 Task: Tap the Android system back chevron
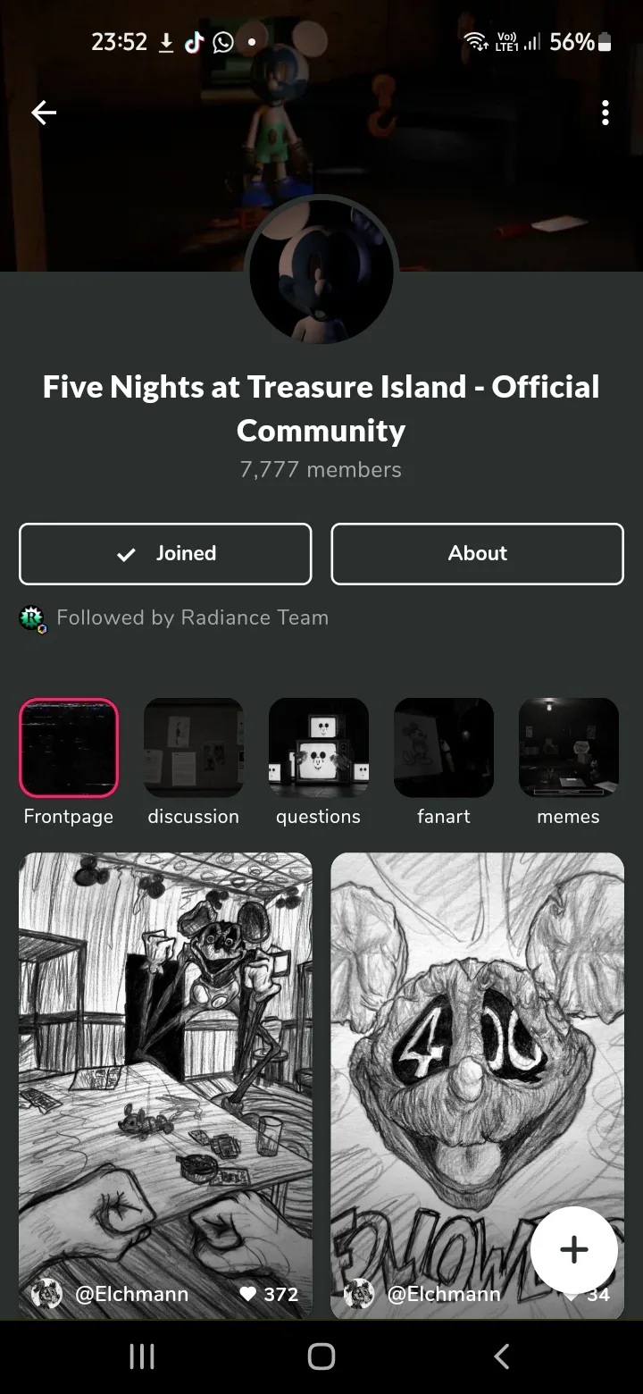(502, 1356)
